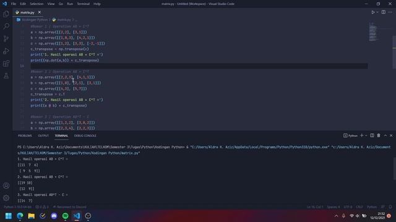Viewport: 396px width, 222px height.
Task: Change file encoding via UTF-8
Action: [x=348, y=207]
